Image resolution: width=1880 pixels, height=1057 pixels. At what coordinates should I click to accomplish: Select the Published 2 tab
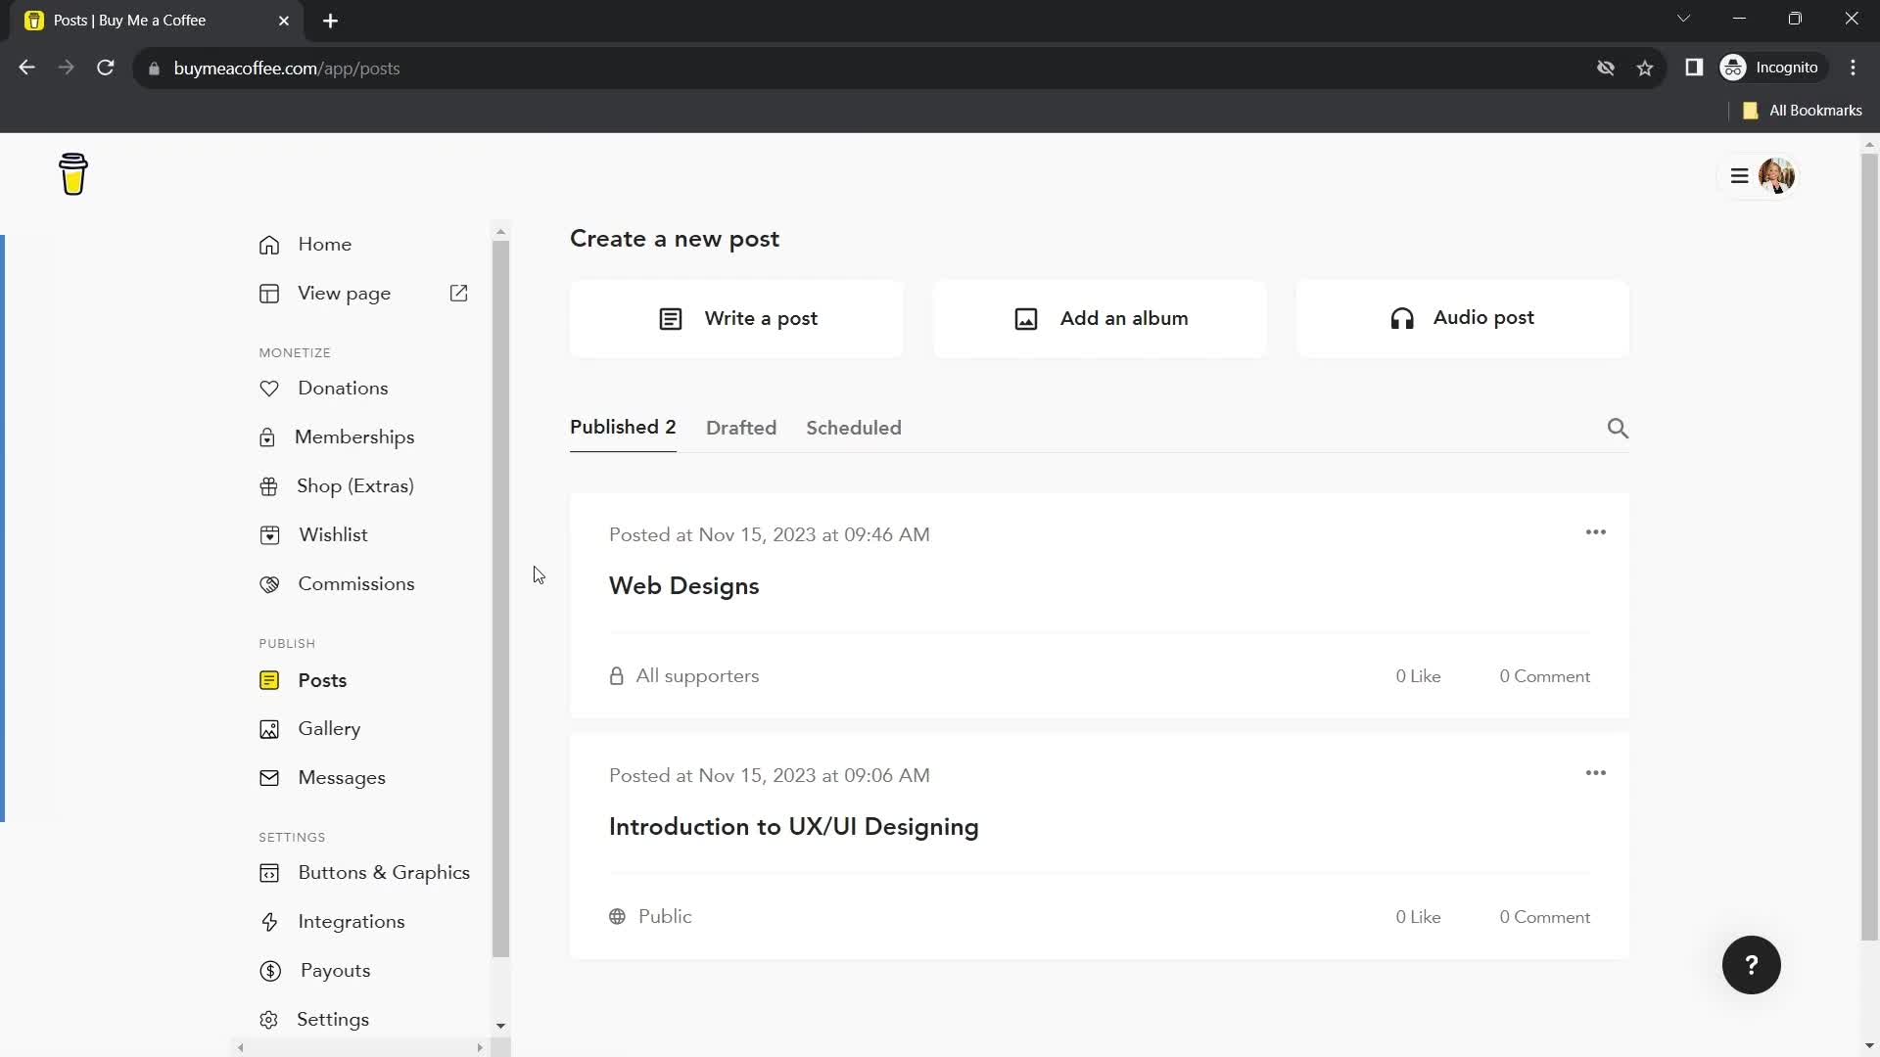tap(623, 427)
